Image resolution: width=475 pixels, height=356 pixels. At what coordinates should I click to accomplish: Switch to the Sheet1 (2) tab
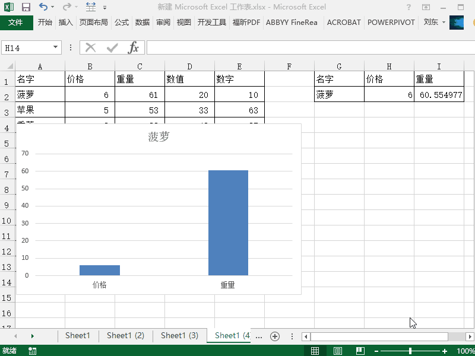coord(125,336)
